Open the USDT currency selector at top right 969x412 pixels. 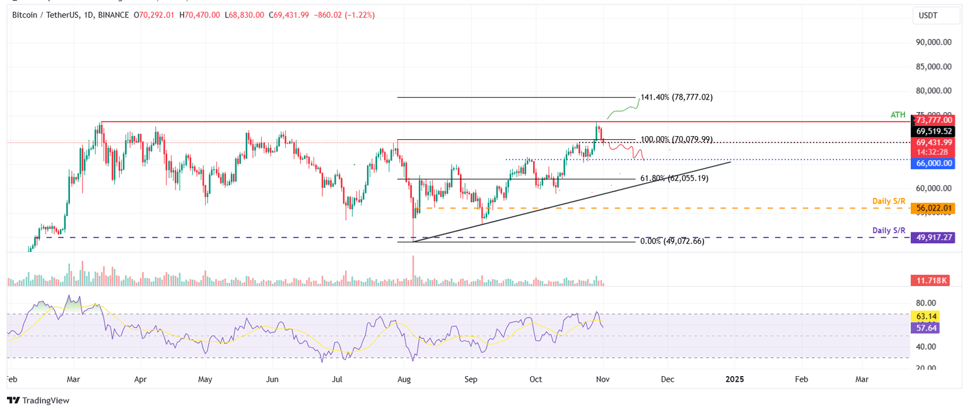pos(936,15)
